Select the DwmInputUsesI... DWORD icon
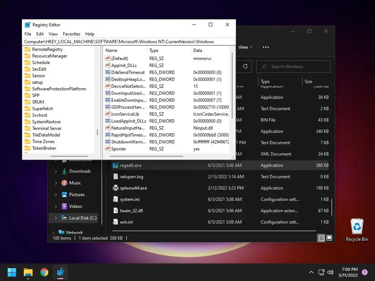This screenshot has height=281, width=375. (108, 93)
